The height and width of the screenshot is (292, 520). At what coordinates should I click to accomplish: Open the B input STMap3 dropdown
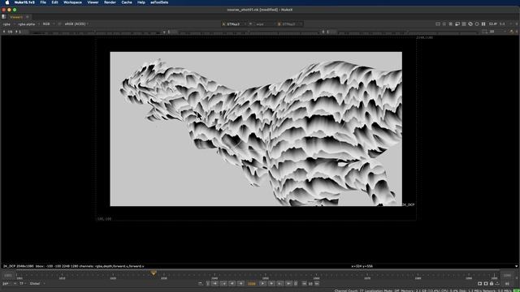pyautogui.click(x=289, y=24)
